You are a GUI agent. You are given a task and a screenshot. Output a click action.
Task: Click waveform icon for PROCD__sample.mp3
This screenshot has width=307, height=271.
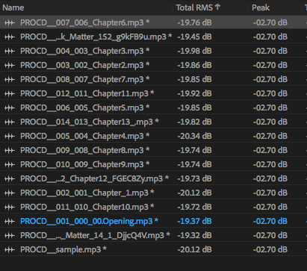click(x=10, y=249)
